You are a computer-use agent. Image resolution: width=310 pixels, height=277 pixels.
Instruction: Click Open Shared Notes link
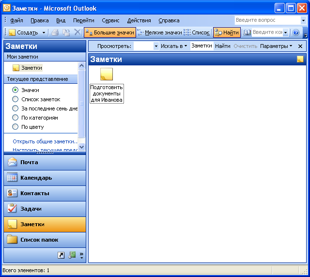click(x=45, y=141)
